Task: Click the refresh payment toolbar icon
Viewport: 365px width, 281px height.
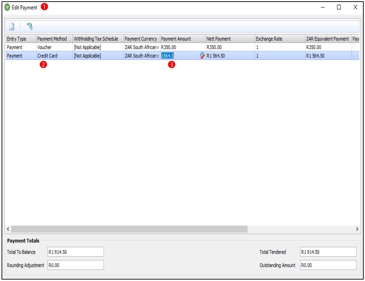Action: (30, 26)
